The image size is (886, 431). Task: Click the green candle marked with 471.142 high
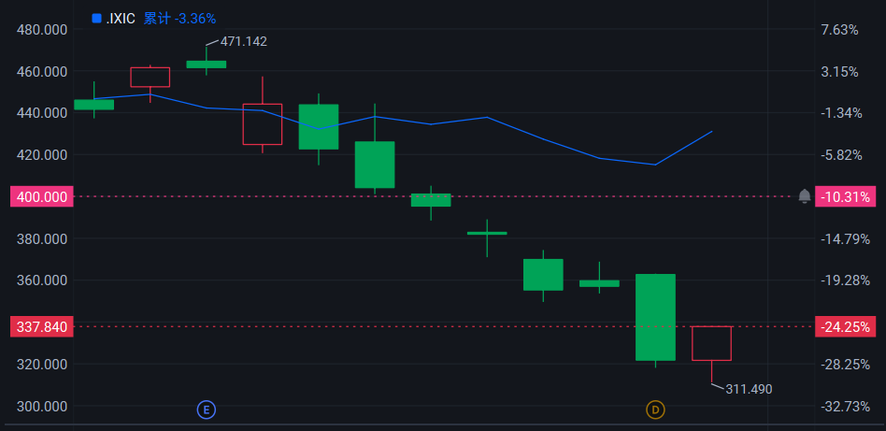(x=207, y=65)
